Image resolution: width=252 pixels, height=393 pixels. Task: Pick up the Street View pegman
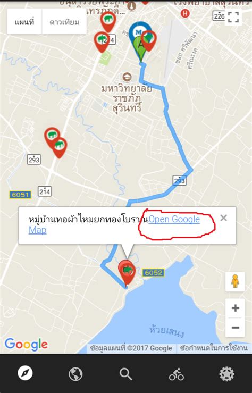235,282
